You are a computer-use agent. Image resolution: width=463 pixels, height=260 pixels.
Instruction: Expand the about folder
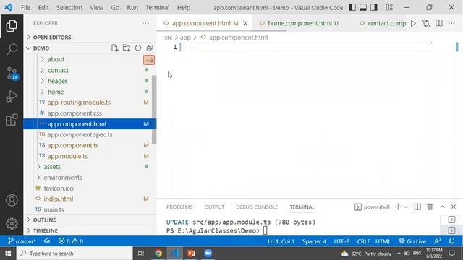tap(56, 59)
